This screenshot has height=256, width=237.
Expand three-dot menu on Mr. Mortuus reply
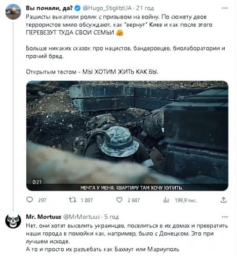pyautogui.click(x=225, y=217)
